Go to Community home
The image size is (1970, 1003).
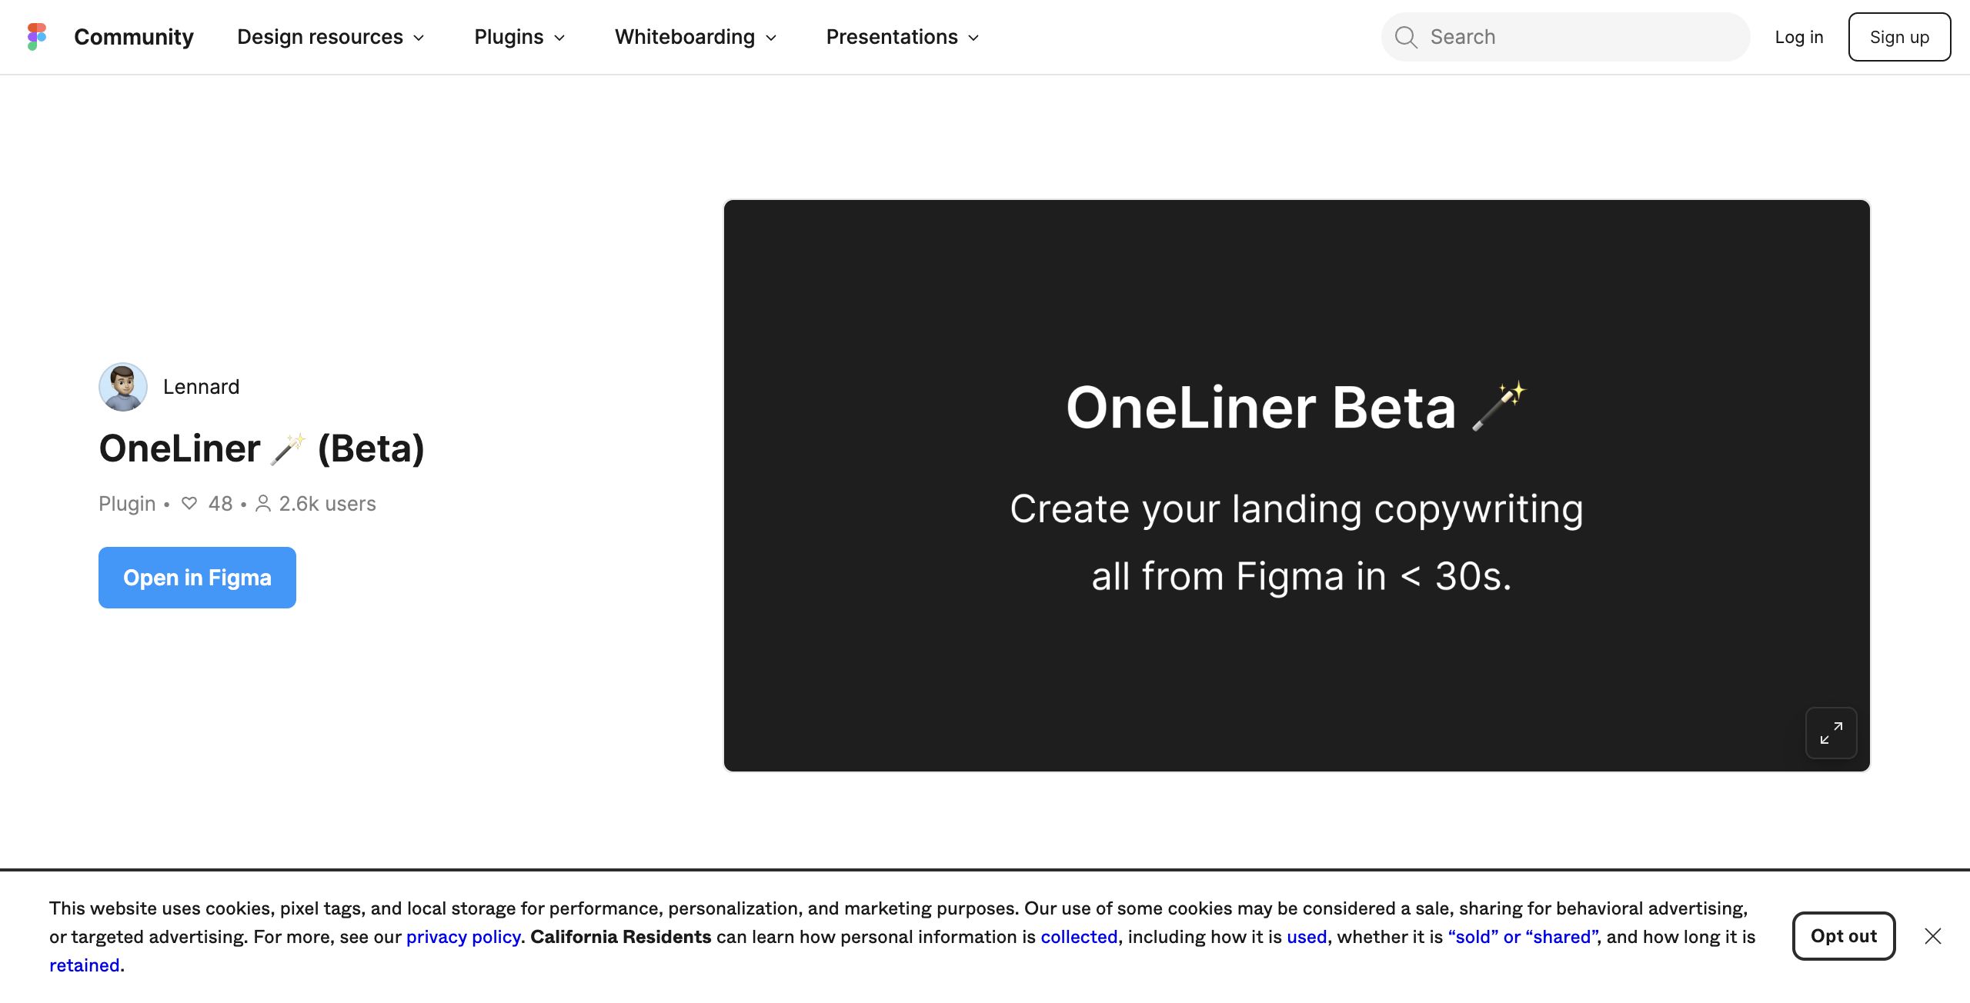pos(134,37)
